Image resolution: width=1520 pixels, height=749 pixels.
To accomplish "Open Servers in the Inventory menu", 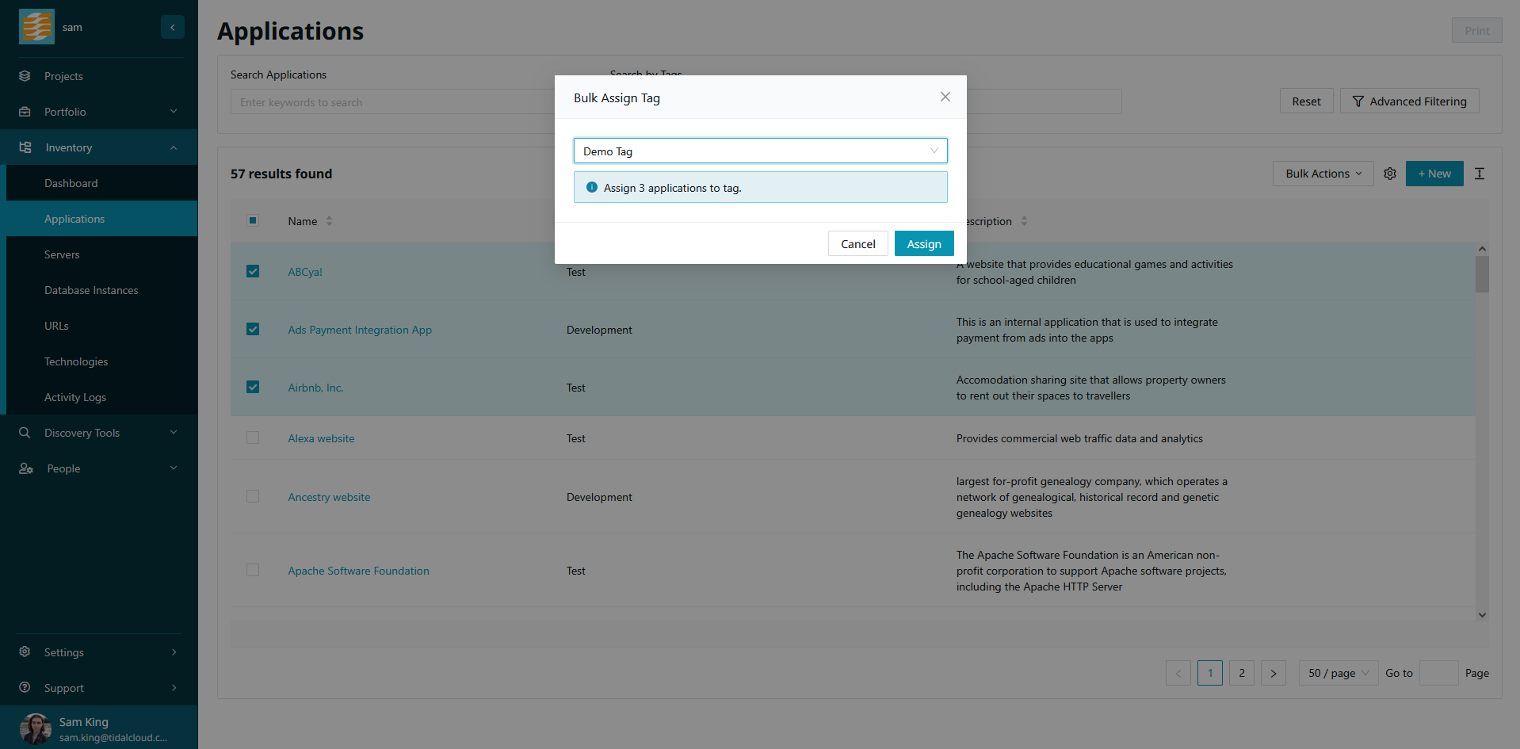I will tap(62, 254).
